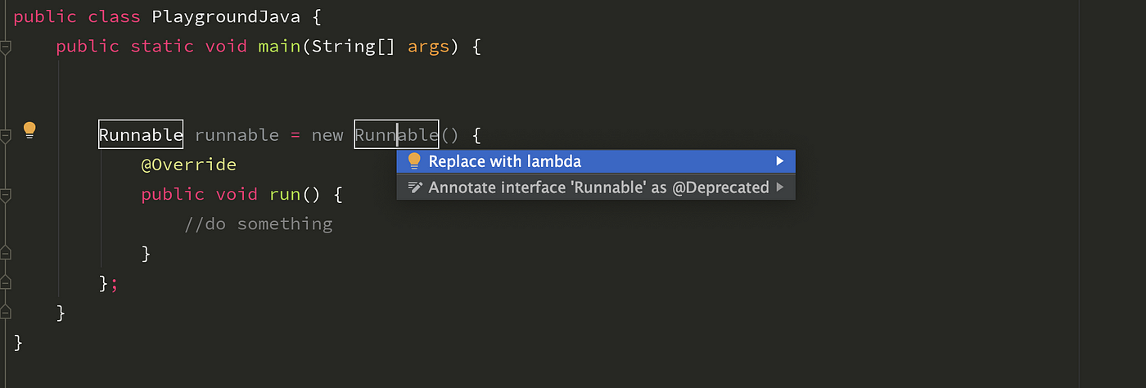
Task: Click the yellow intention lightbulb in the gutter
Action: pyautogui.click(x=29, y=129)
